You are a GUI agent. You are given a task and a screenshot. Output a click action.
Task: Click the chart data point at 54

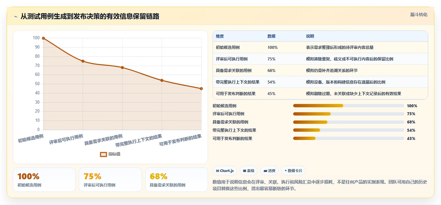click(x=162, y=80)
